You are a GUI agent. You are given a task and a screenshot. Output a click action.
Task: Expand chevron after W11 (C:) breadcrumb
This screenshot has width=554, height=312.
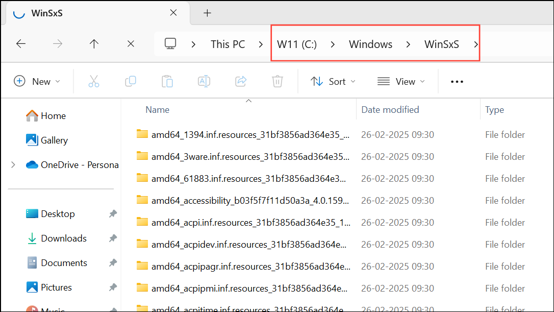coord(333,44)
